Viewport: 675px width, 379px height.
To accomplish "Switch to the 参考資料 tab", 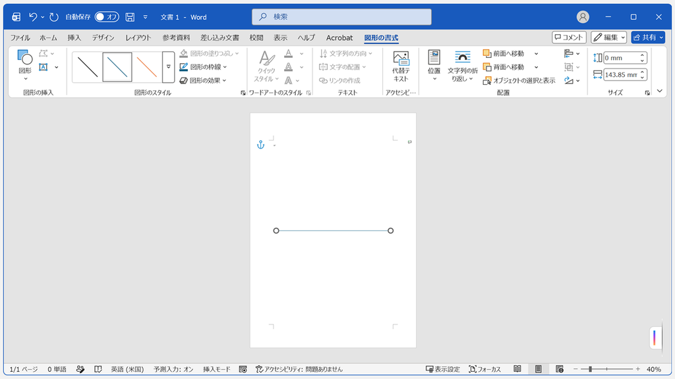I will click(x=176, y=38).
